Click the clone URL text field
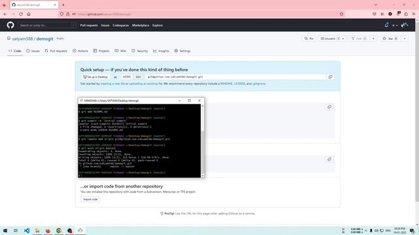Image resolution: width=419 pixels, height=235 pixels. coord(236,77)
